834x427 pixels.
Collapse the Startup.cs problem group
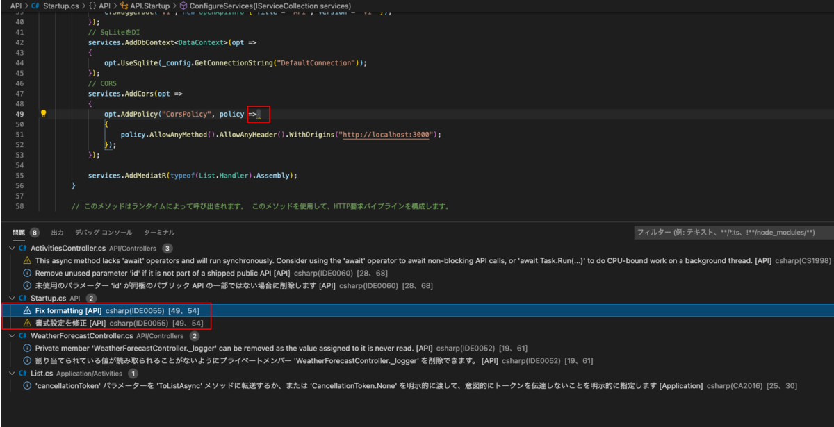pyautogui.click(x=11, y=298)
